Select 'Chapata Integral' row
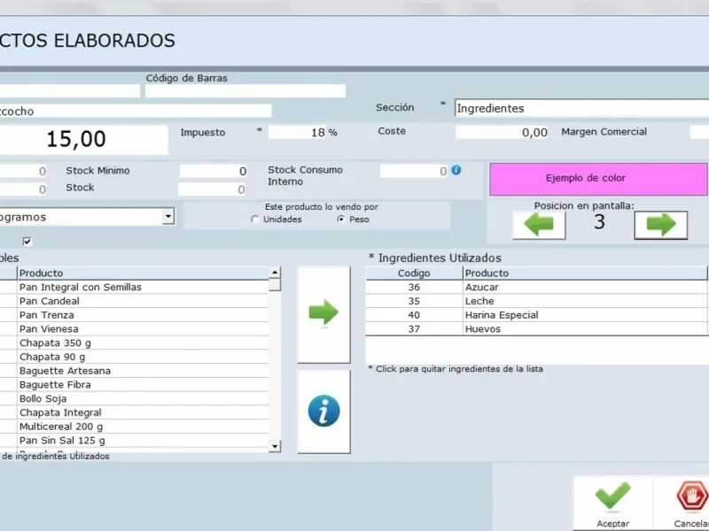The image size is (709, 531). [134, 412]
